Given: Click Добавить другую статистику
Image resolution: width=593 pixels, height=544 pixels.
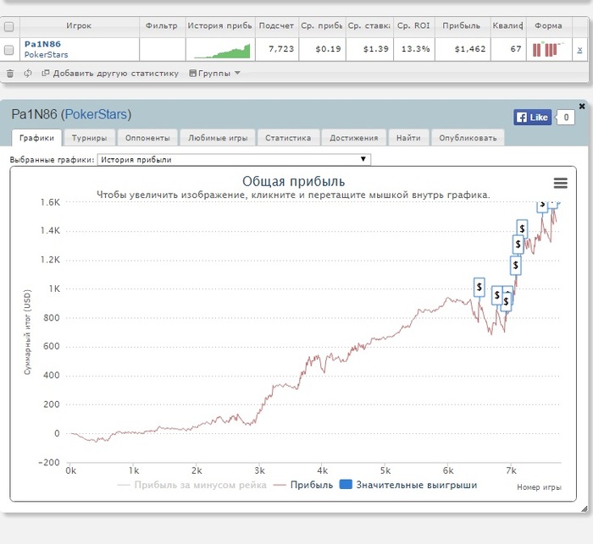Looking at the screenshot, I should click(x=110, y=74).
